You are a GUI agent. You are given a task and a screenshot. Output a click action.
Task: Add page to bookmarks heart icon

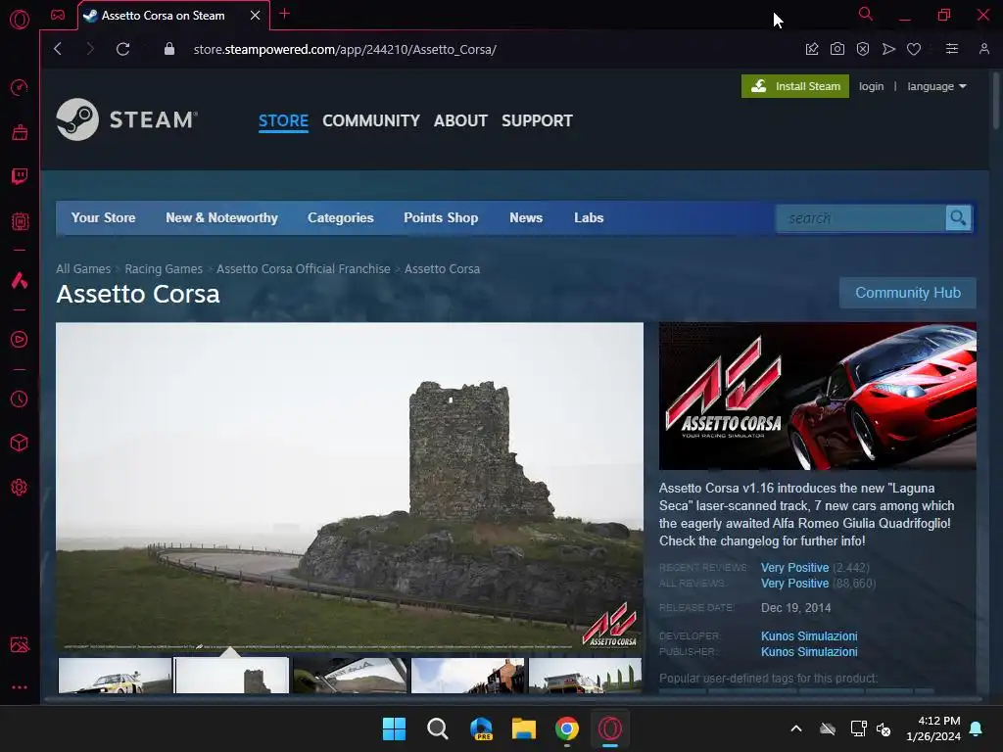coord(914,49)
